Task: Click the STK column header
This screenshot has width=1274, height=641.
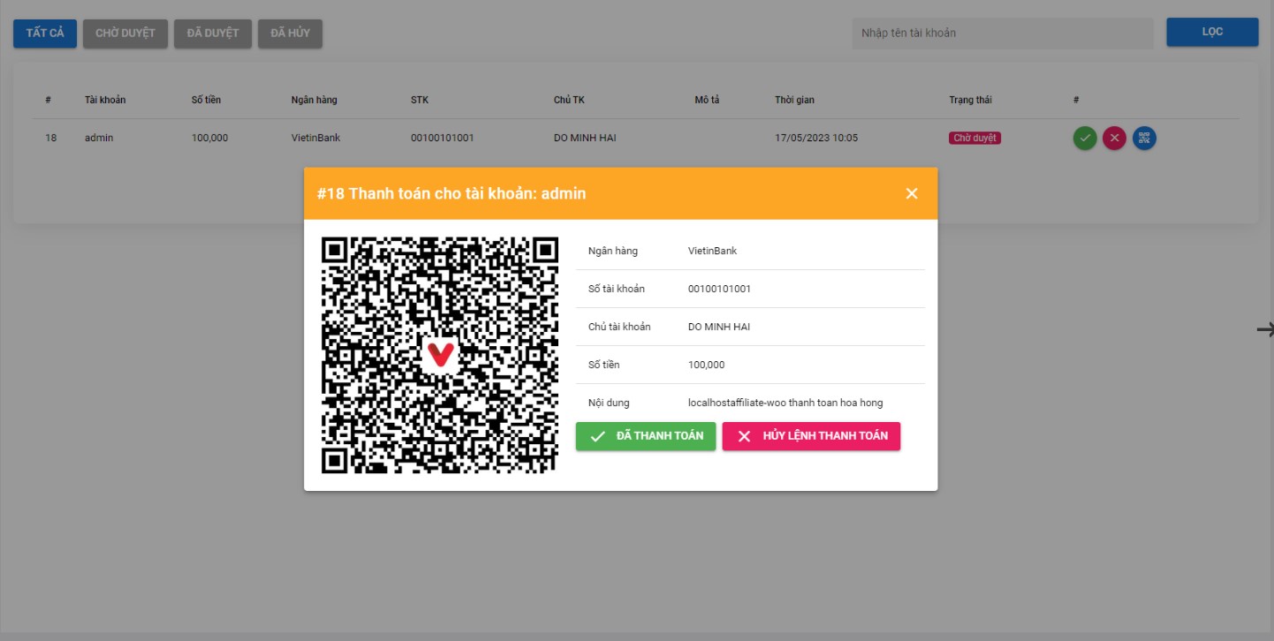Action: (x=420, y=100)
